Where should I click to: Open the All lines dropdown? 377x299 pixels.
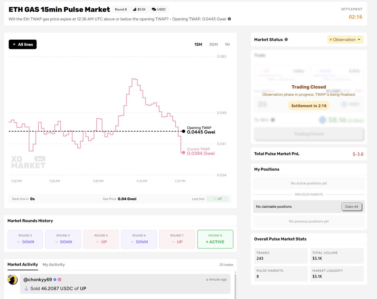(22, 44)
